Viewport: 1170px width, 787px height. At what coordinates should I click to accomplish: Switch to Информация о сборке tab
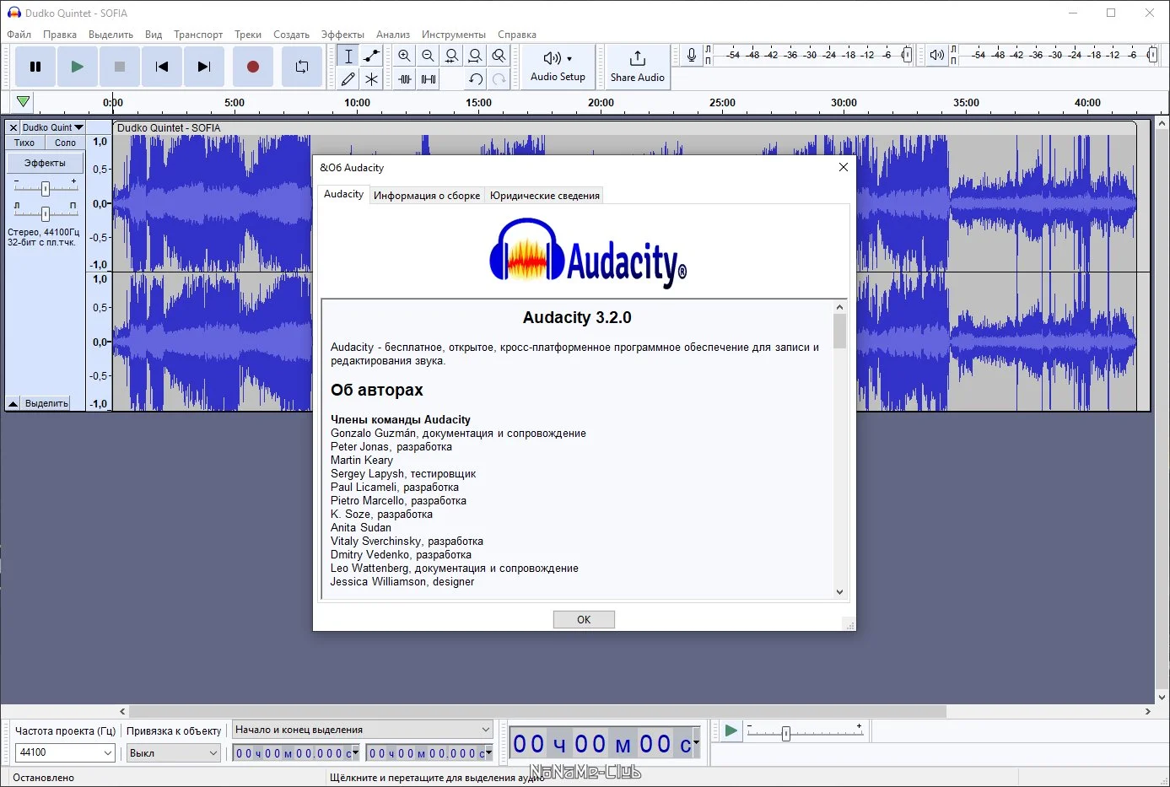(x=427, y=195)
